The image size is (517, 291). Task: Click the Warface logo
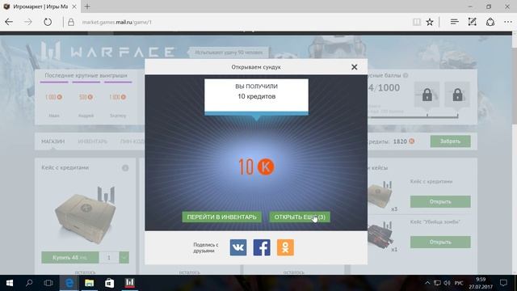(x=107, y=52)
